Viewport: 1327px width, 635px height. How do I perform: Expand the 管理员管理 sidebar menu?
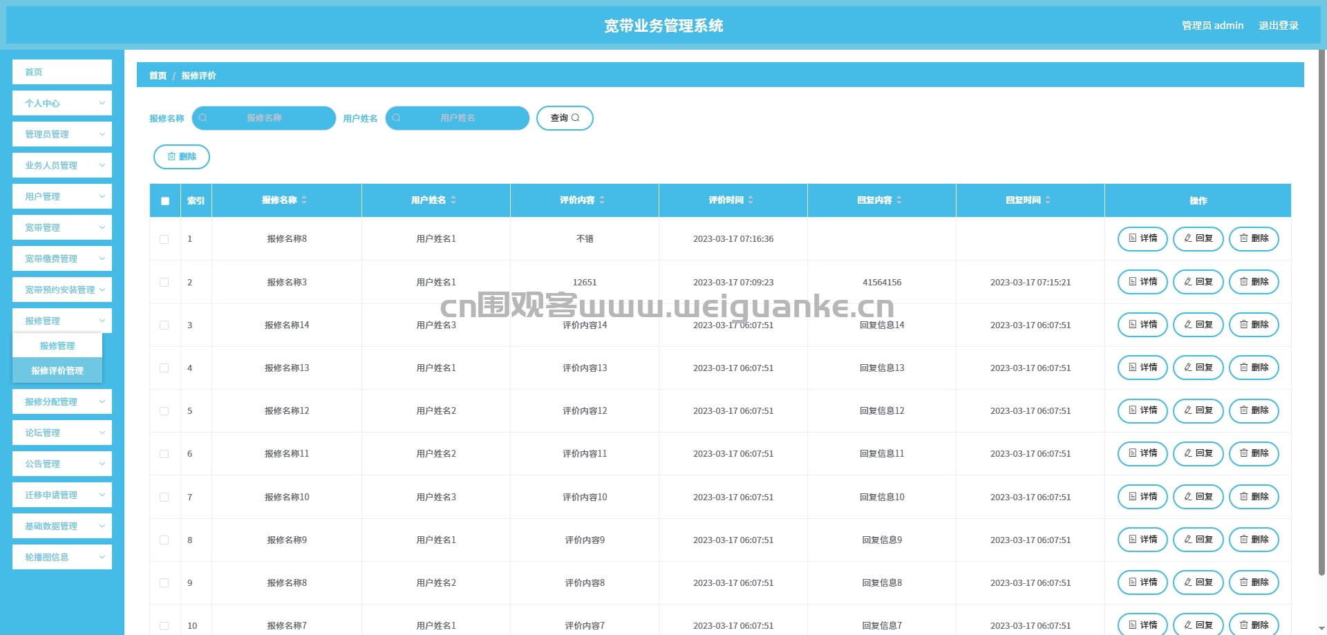click(x=62, y=134)
